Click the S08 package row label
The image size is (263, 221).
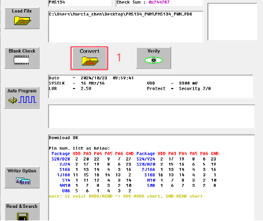click(151, 186)
